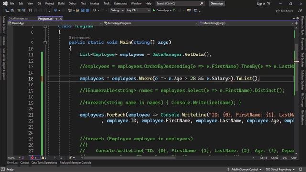Click the warning count indicator showing 0
The height and width of the screenshot is (172, 306).
click(44, 158)
